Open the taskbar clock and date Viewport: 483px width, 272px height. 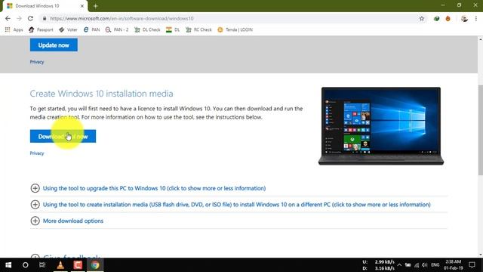pos(453,265)
